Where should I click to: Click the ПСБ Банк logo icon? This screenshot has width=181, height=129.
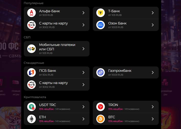pos(31,72)
